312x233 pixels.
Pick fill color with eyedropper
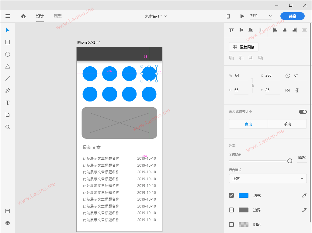(304, 195)
